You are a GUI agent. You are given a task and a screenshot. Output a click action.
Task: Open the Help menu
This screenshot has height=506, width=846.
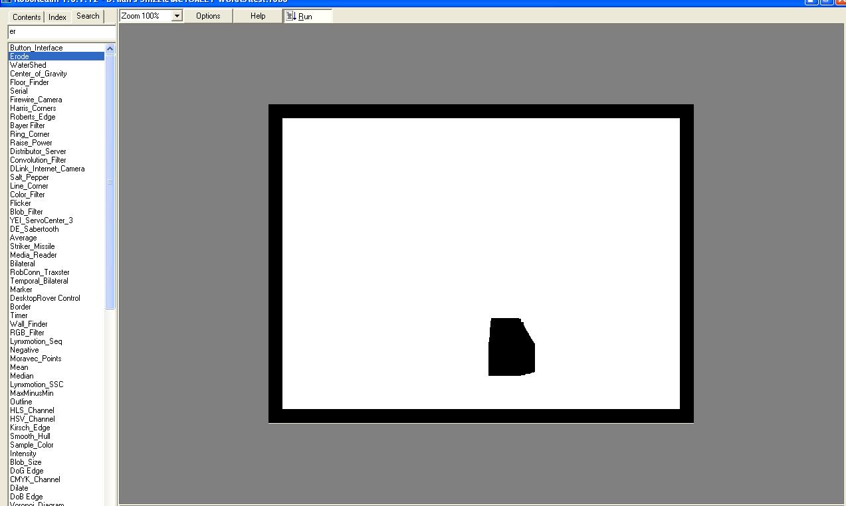tap(258, 16)
